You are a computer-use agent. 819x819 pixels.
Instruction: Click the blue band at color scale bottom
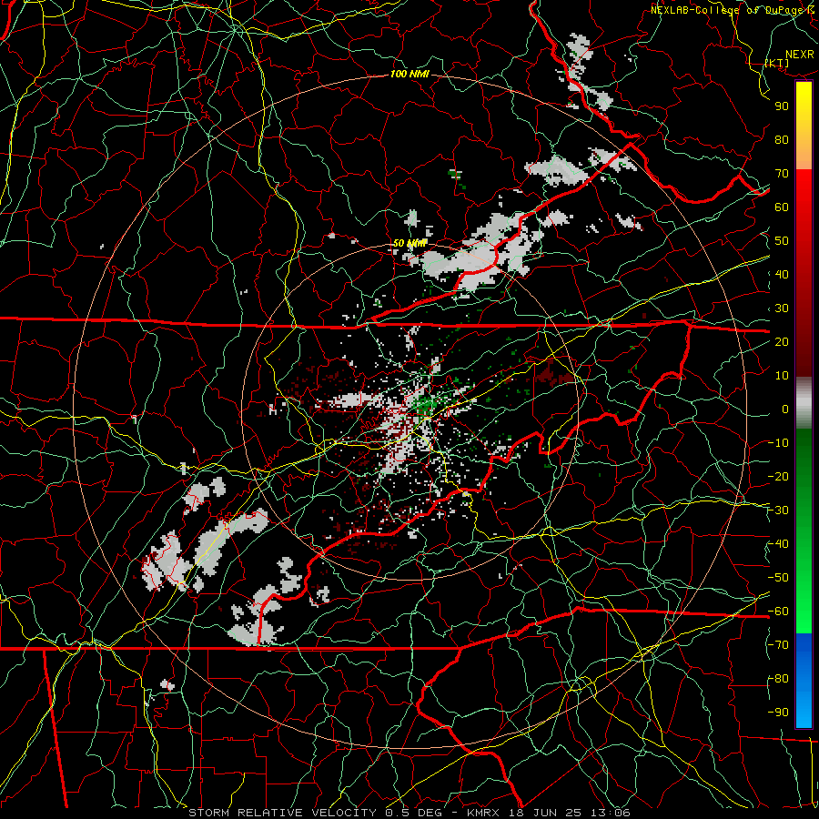804,681
